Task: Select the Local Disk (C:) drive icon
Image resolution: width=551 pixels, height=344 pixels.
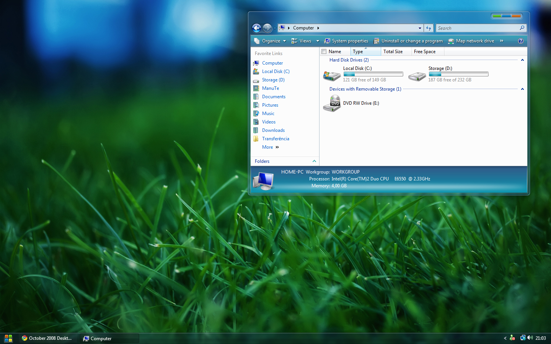Action: 332,76
